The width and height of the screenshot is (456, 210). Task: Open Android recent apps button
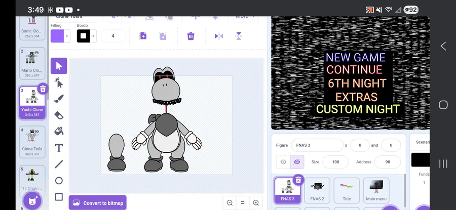[443, 164]
